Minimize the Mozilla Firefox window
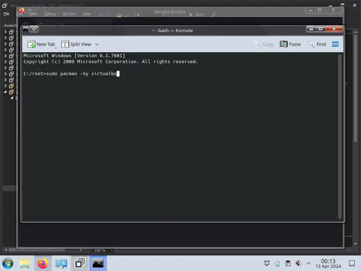Screen dimensions: 361x271 (311, 10)
